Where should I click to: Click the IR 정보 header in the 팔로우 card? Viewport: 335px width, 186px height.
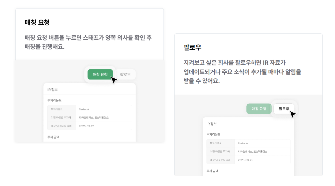point(212,124)
